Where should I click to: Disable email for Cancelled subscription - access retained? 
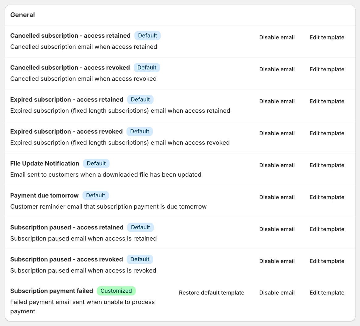[277, 37]
